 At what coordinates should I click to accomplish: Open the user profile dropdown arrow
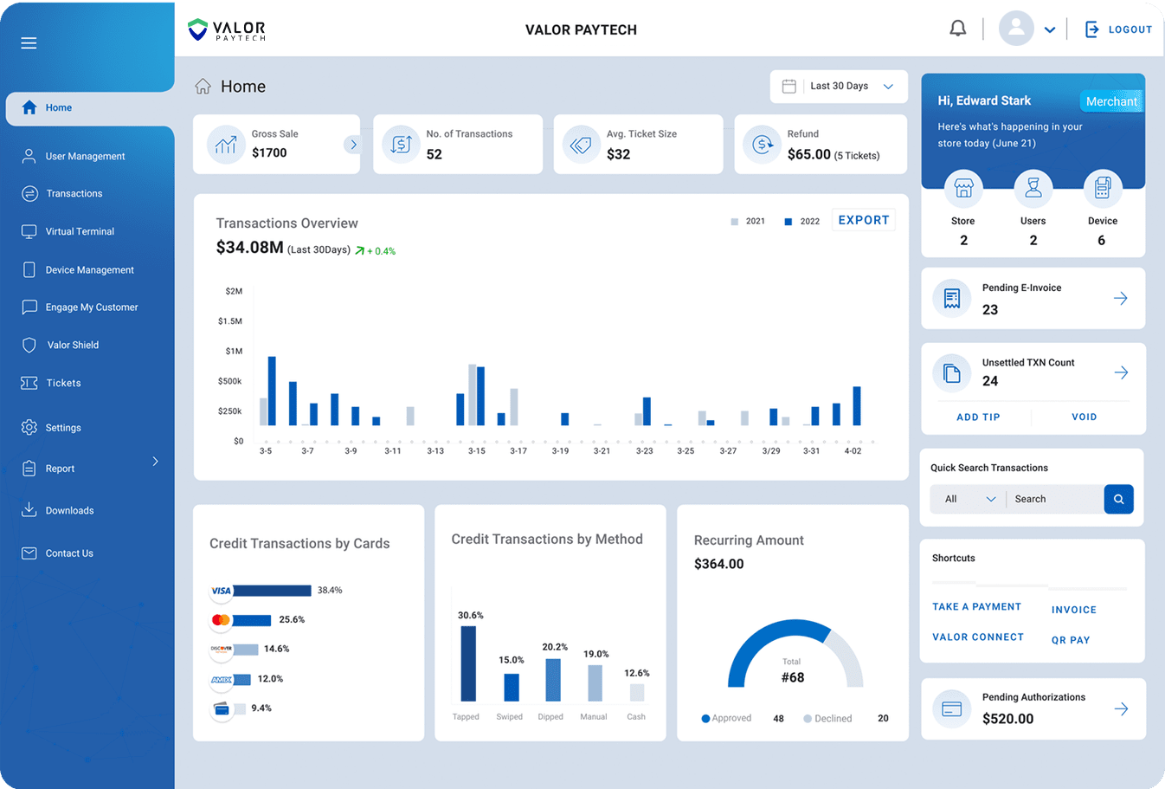(1050, 29)
